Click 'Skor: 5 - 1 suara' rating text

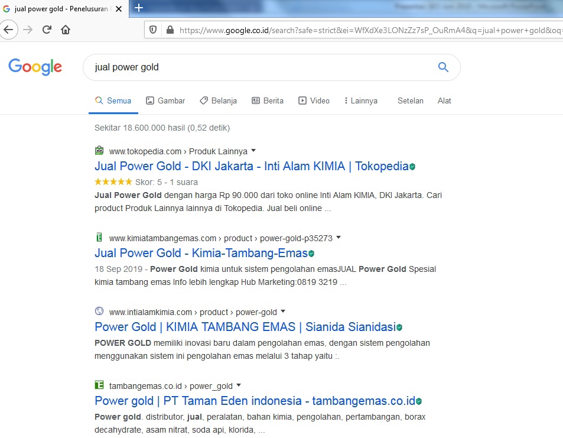click(x=167, y=182)
